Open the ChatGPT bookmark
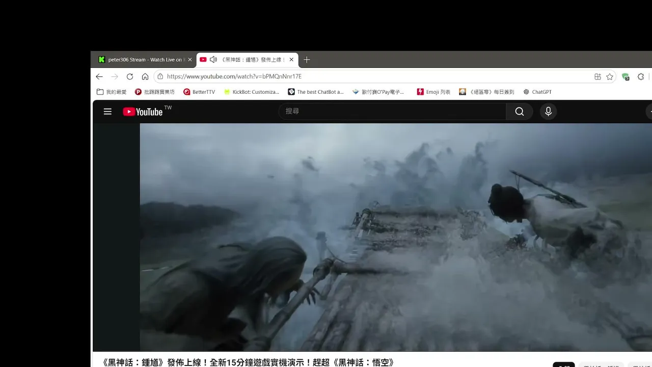The height and width of the screenshot is (367, 652). click(x=537, y=92)
